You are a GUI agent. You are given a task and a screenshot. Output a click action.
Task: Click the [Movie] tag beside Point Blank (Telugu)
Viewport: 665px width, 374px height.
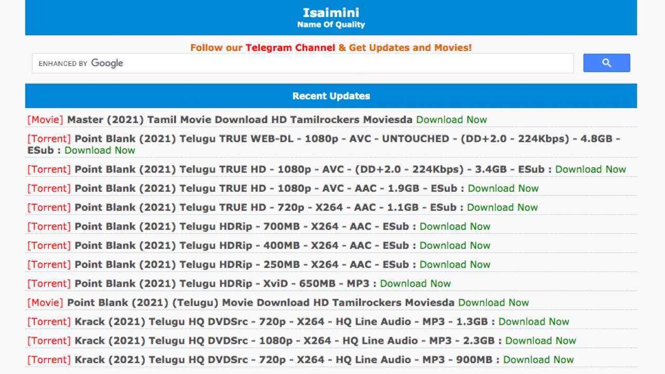[x=45, y=302]
